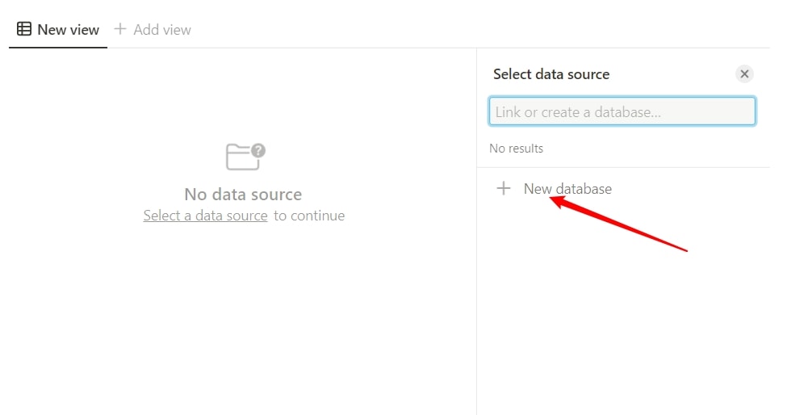The width and height of the screenshot is (804, 415).
Task: Click the No results label
Action: 517,149
